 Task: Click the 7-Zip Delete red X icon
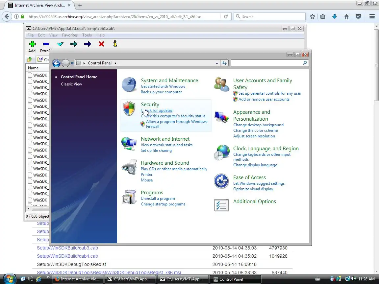pos(102,44)
